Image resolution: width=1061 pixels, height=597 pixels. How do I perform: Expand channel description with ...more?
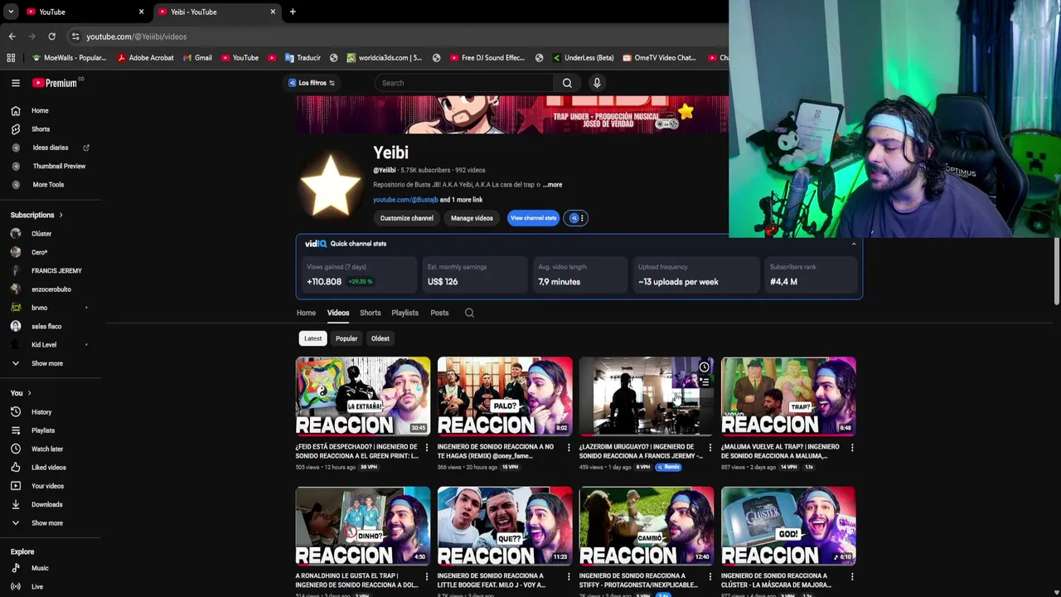(x=552, y=185)
